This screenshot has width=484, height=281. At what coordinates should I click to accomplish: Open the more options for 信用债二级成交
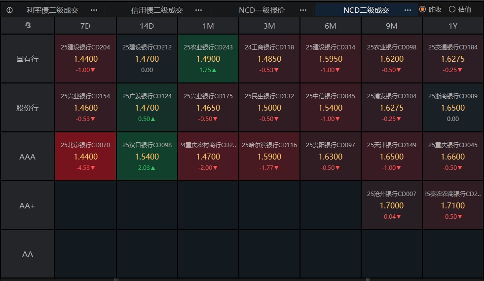tap(198, 10)
